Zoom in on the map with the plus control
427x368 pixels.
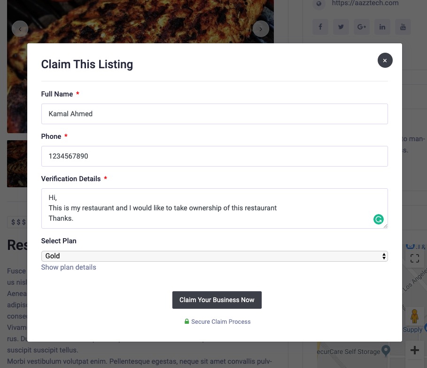click(415, 350)
